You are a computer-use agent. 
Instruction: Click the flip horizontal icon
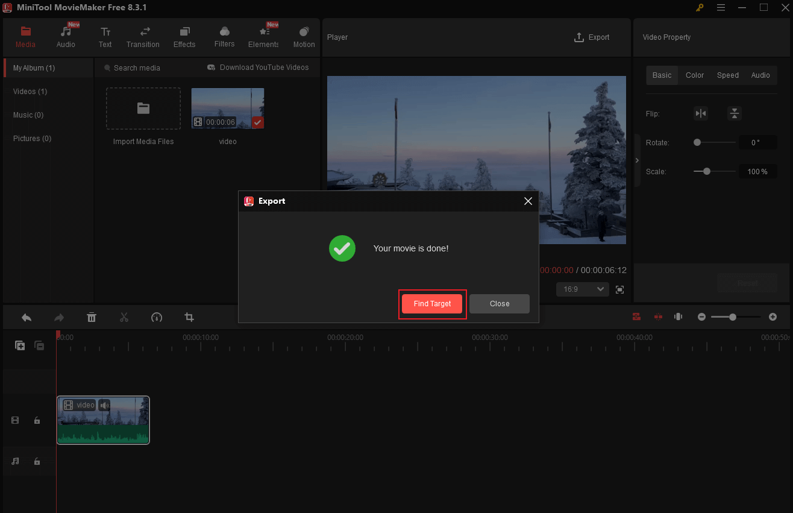point(700,113)
